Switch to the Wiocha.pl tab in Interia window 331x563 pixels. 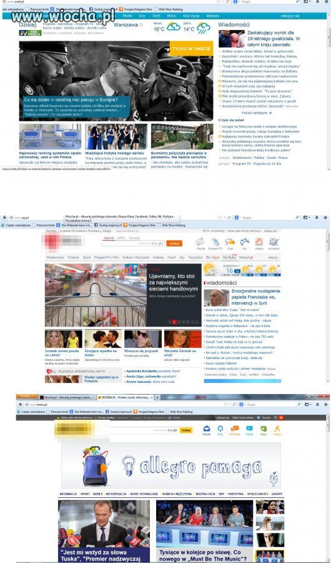pyautogui.click(x=67, y=397)
